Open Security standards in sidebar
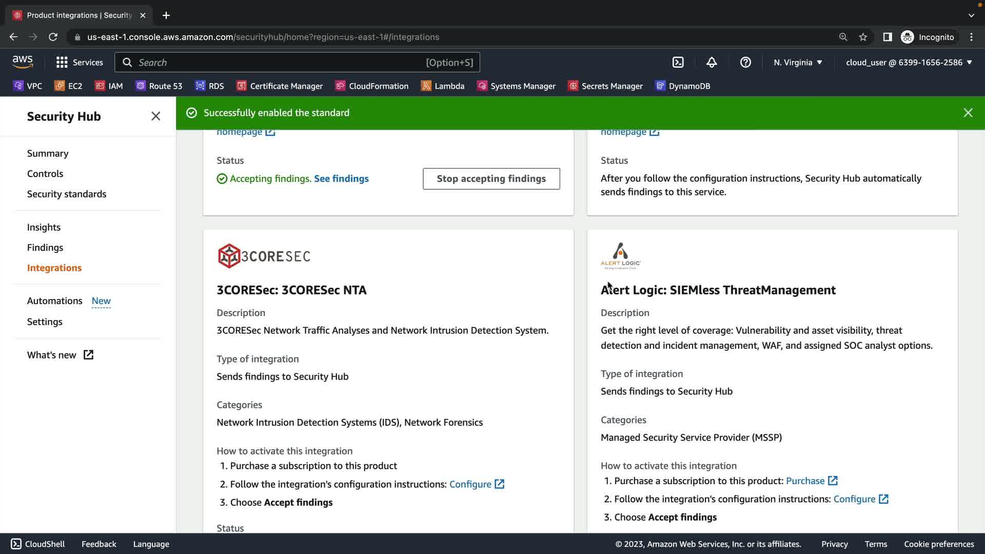This screenshot has width=985, height=554. [x=67, y=194]
